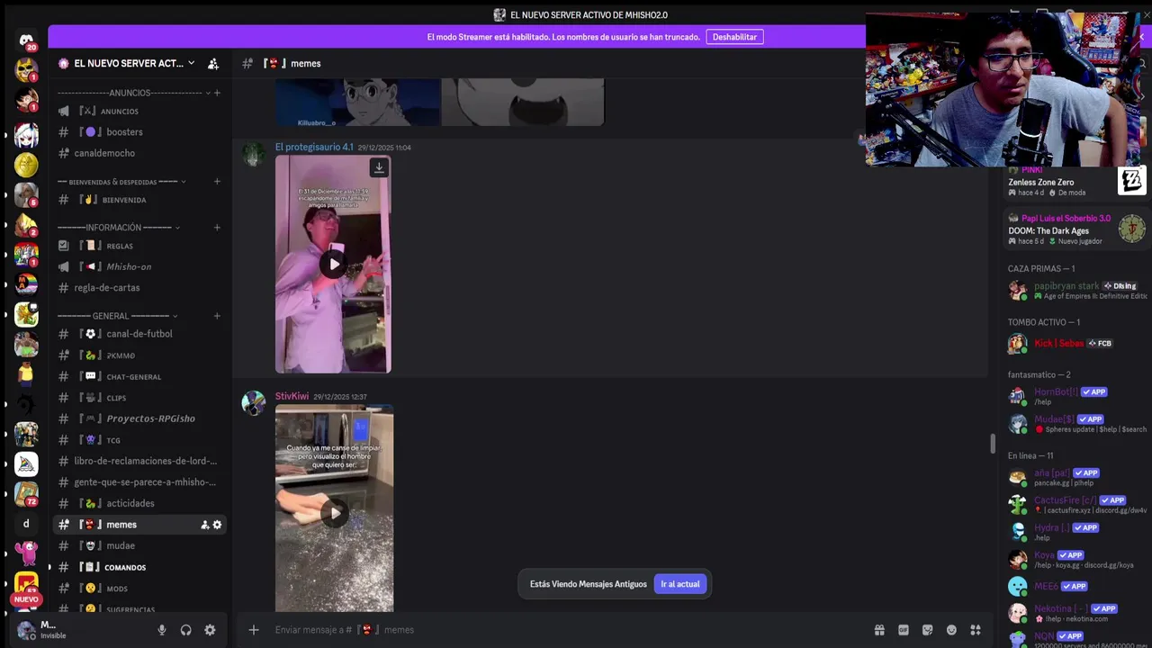This screenshot has width=1152, height=648.
Task: Open Mudae app member entry
Action: (1077, 423)
